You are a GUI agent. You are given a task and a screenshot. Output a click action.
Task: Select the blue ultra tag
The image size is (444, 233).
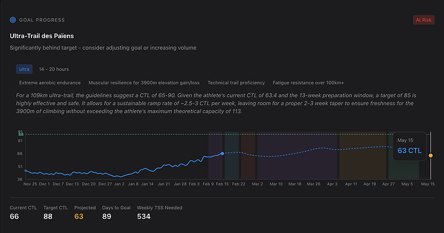coord(24,69)
